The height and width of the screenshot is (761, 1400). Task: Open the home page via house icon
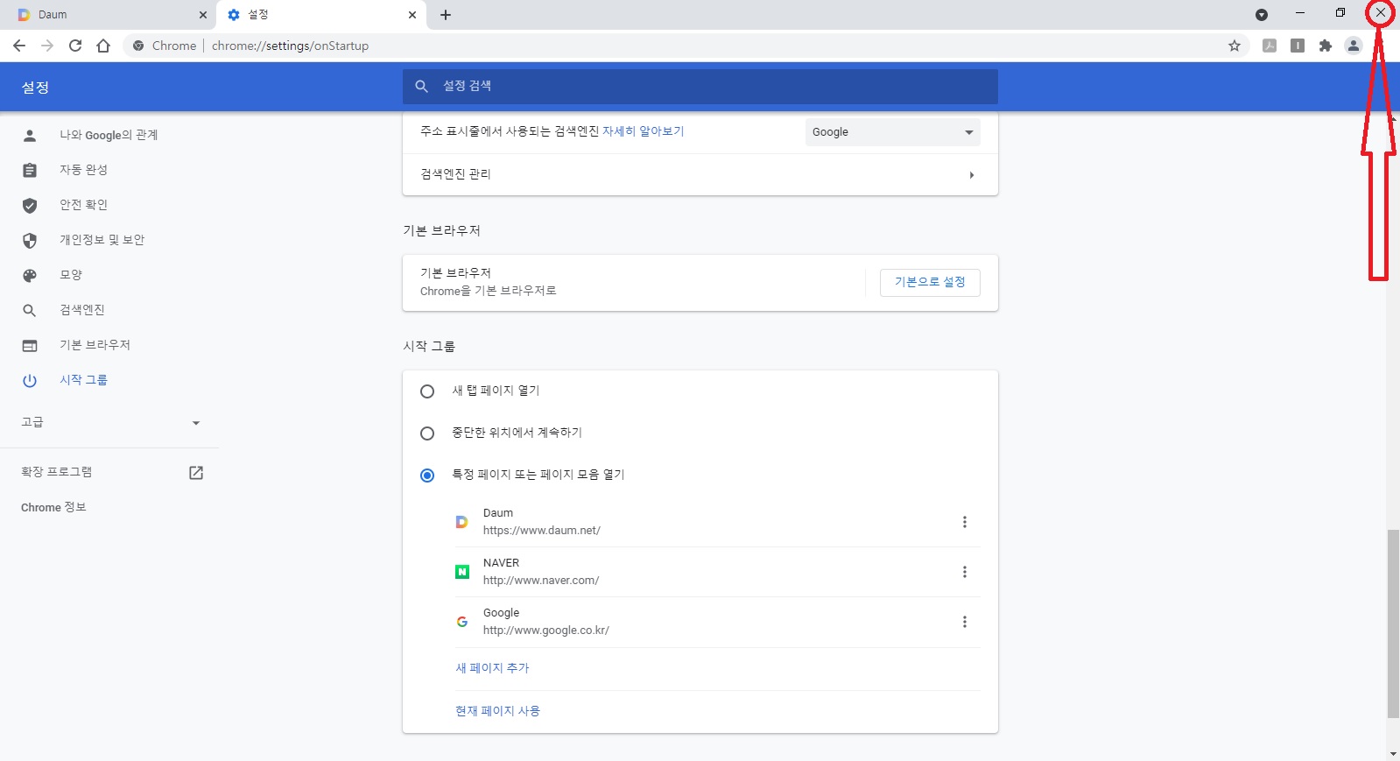[103, 46]
